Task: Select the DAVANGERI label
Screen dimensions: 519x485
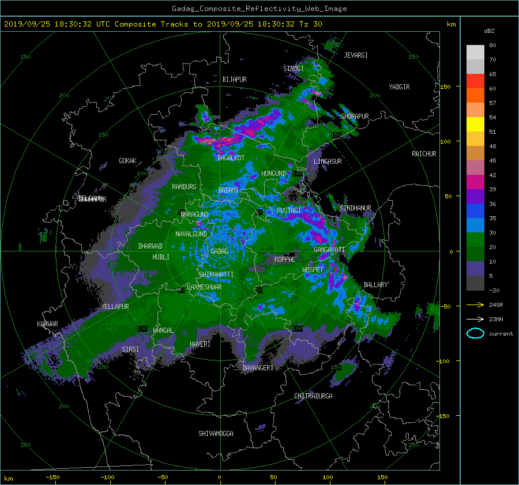Action: point(258,368)
